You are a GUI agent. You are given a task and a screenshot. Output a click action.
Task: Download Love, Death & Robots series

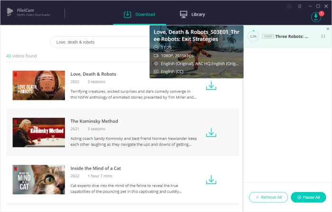pyautogui.click(x=211, y=86)
